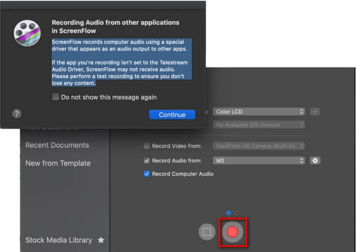Open Stock Media Library link
Image resolution: width=356 pixels, height=252 pixels.
(58, 240)
